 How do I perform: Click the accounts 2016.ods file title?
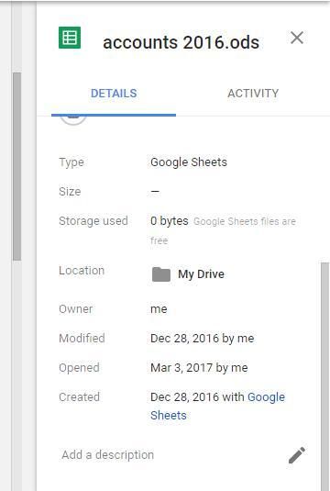(x=181, y=42)
